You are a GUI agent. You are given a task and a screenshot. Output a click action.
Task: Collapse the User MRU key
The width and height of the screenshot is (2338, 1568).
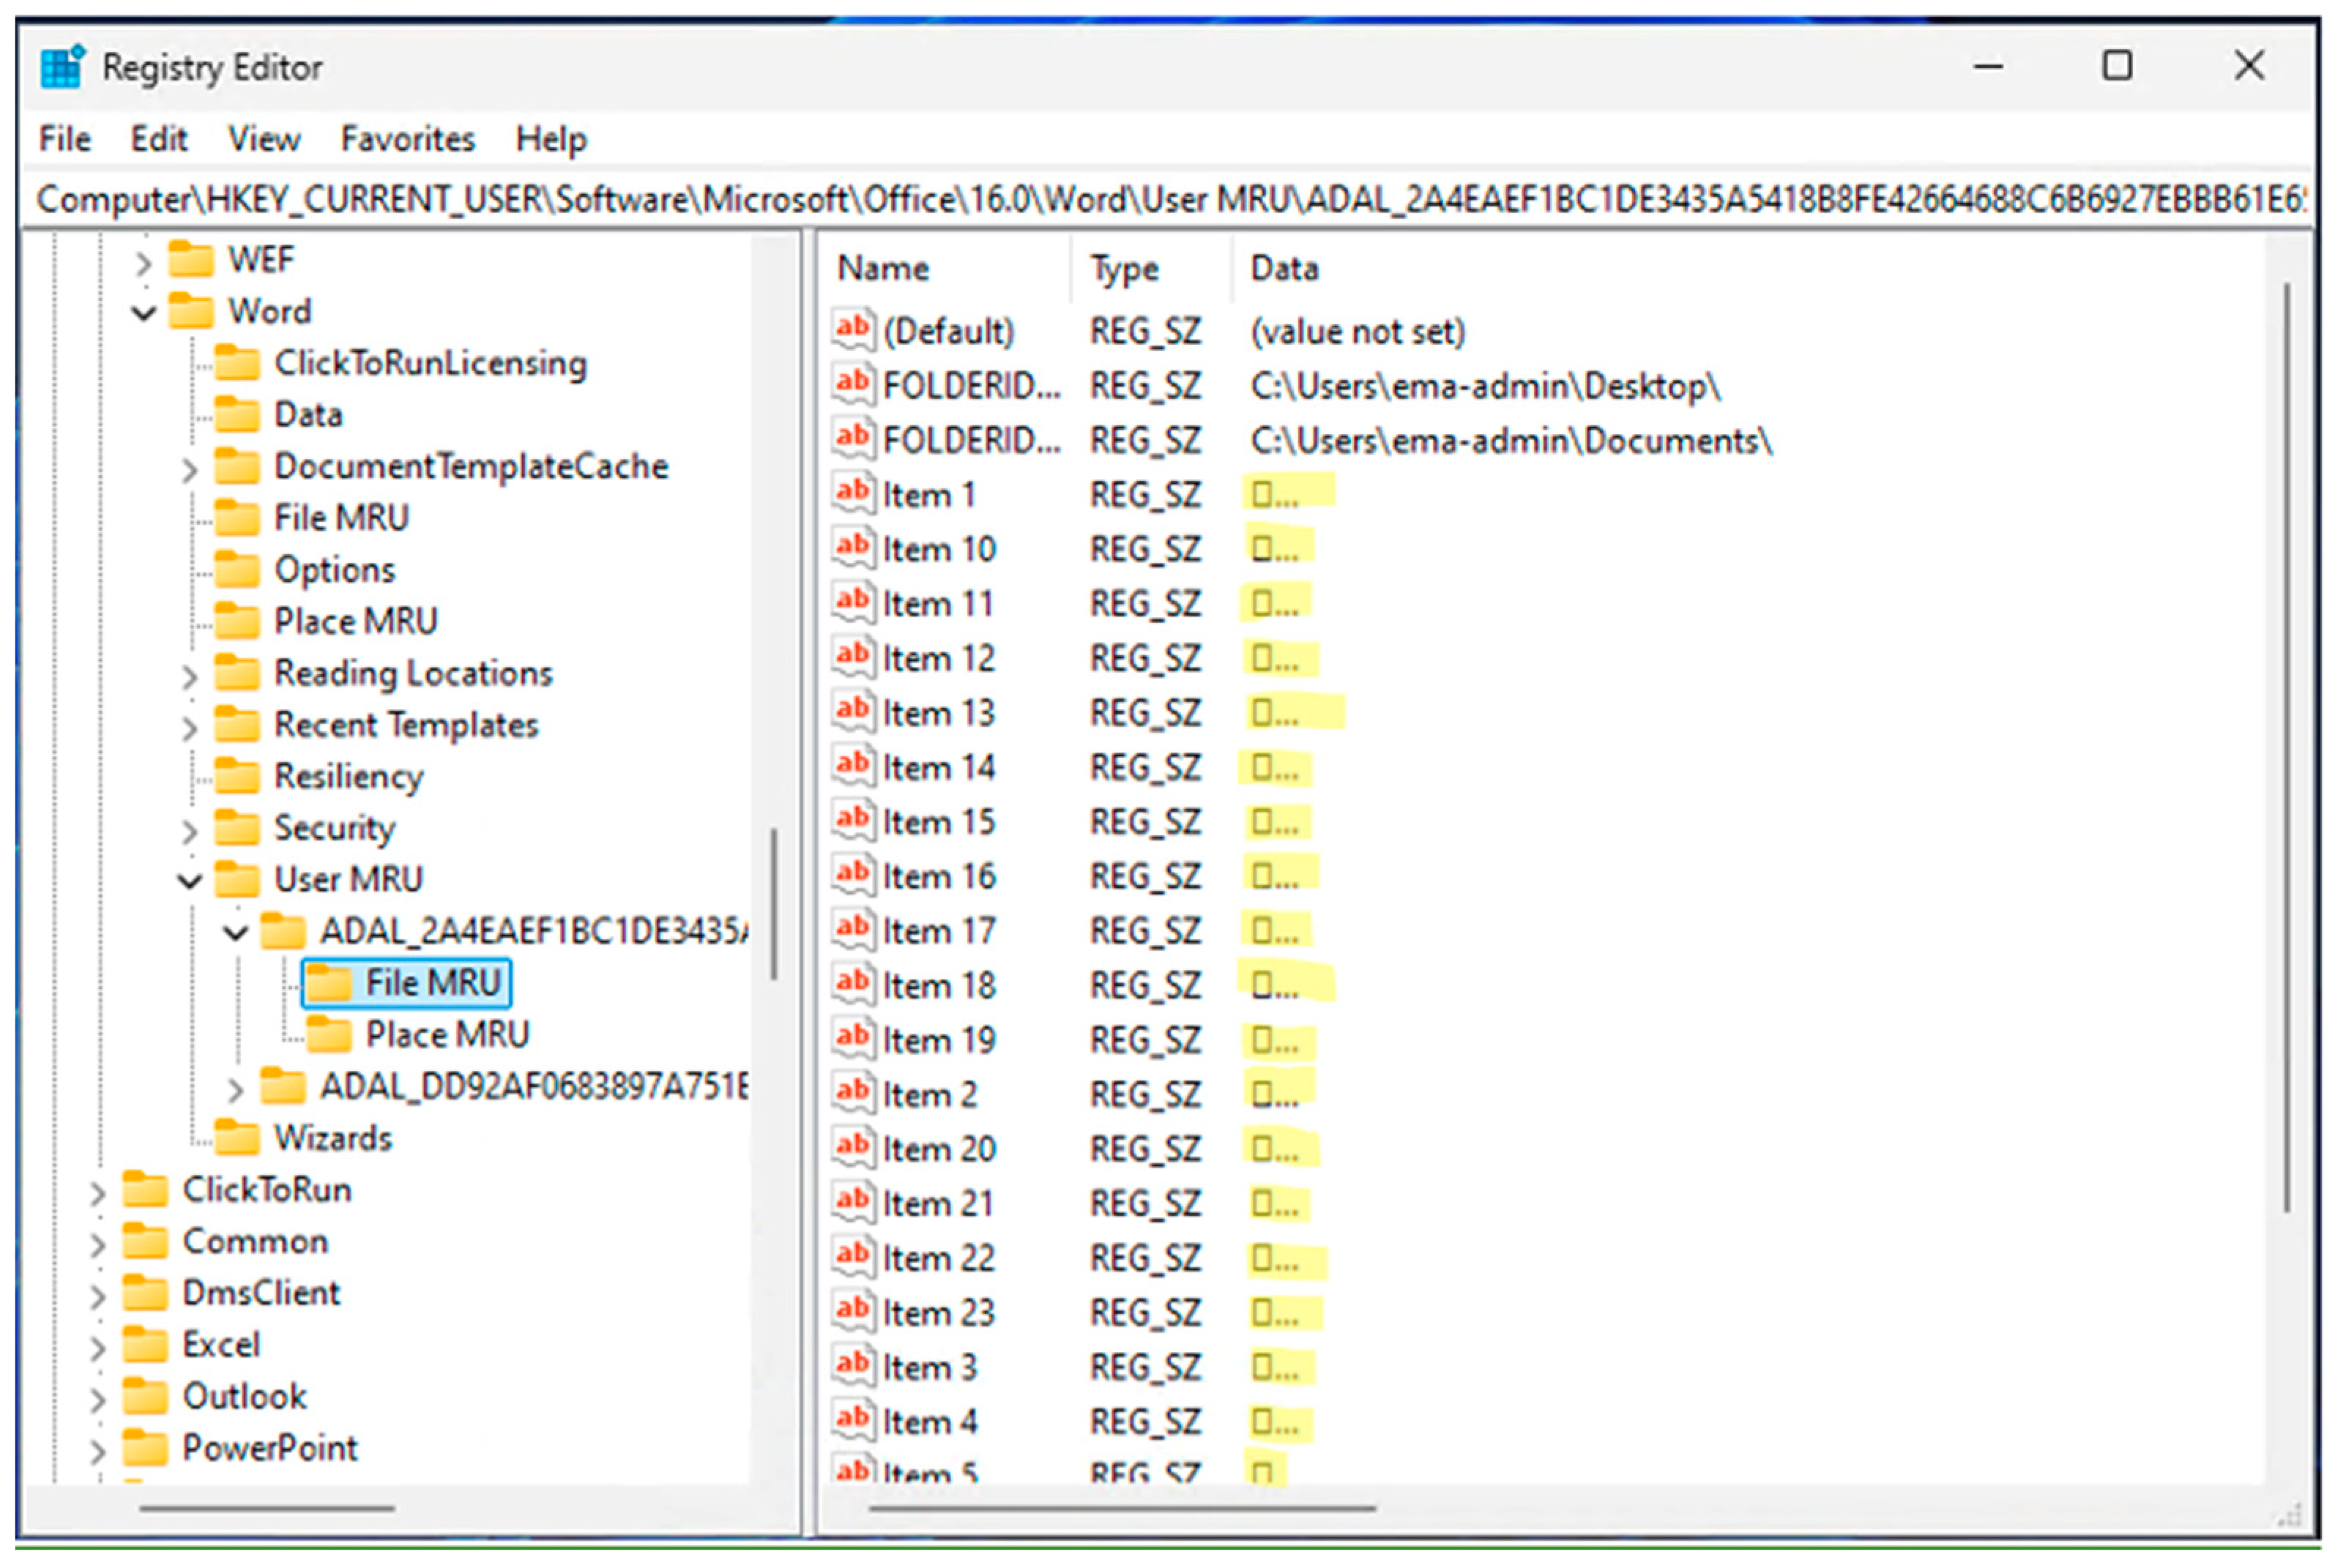point(189,881)
